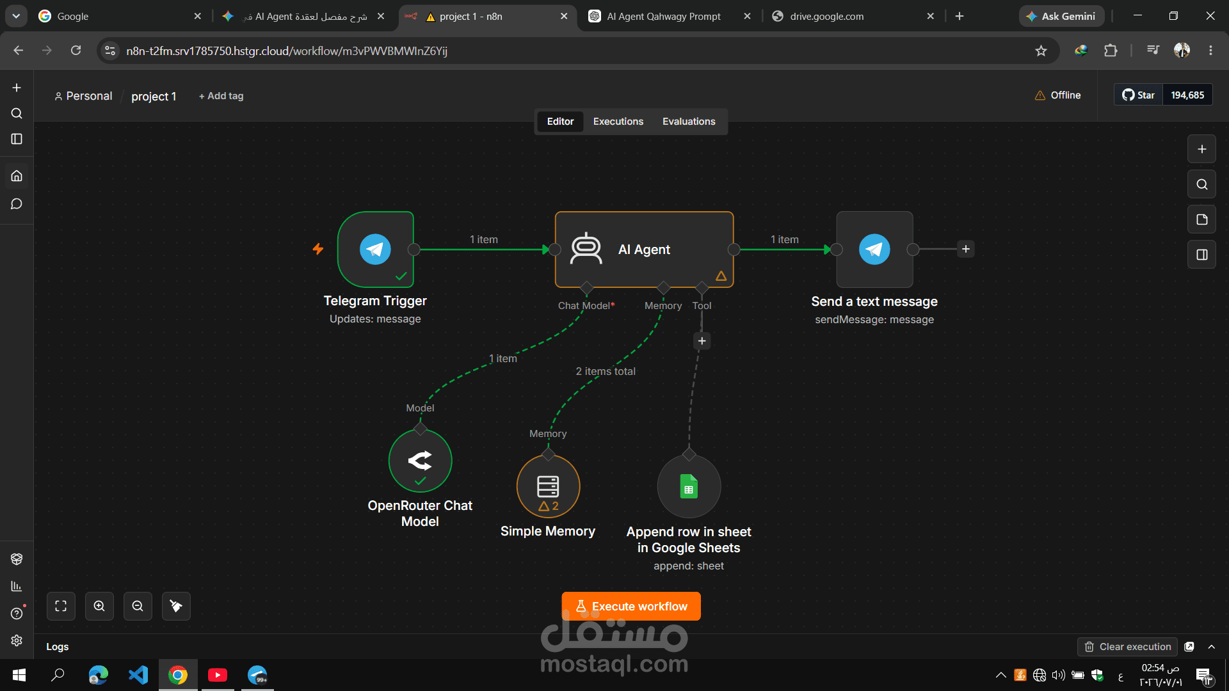
Task: Click the Execute workflow button
Action: click(631, 606)
